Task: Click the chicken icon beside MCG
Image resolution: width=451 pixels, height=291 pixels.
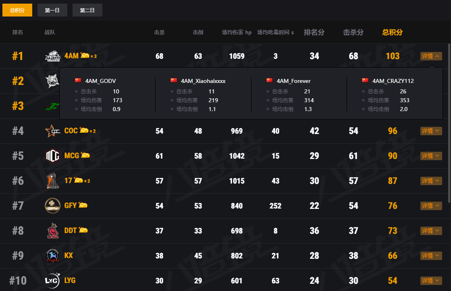Action: [85, 155]
